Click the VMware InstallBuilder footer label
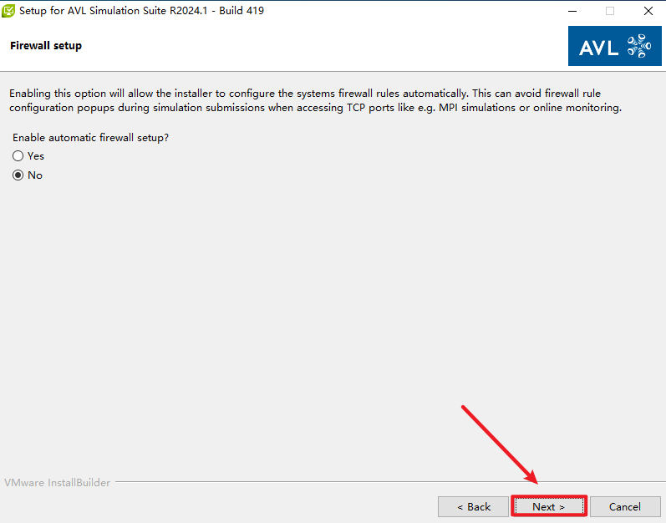Viewport: 666px width, 523px height. tap(57, 483)
